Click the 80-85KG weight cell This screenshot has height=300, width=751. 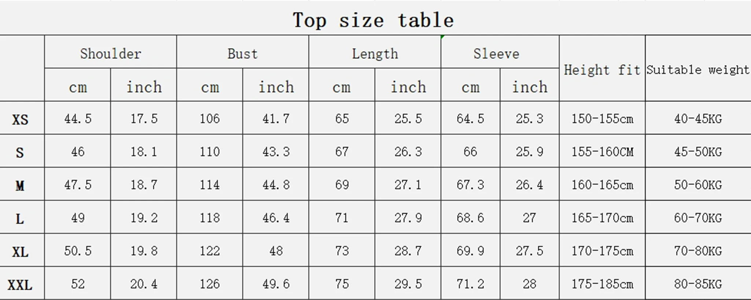click(698, 283)
